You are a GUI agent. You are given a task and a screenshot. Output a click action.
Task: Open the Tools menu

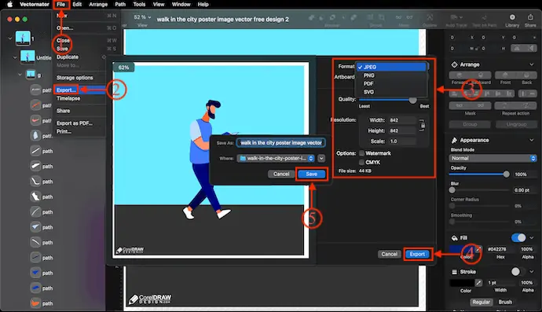tap(139, 4)
